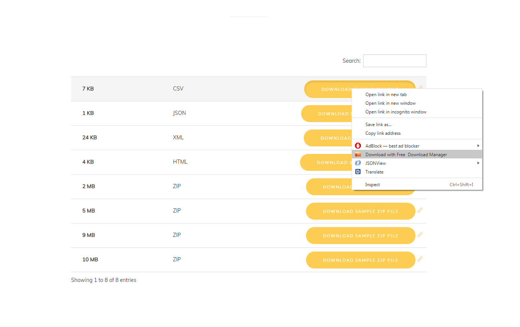Click the AdBlock red hand icon
Image resolution: width=520 pixels, height=327 pixels.
pos(358,146)
